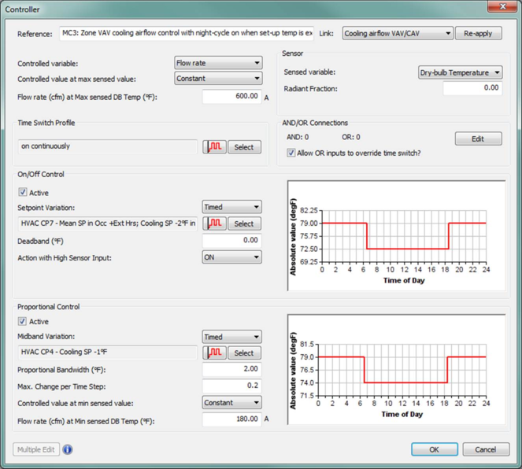
Task: Toggle Allow OR inputs to override time switch
Action: 291,153
